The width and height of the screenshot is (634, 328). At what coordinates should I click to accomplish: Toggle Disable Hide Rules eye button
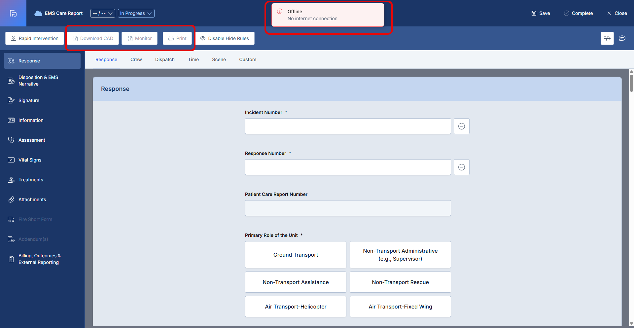[x=225, y=38]
